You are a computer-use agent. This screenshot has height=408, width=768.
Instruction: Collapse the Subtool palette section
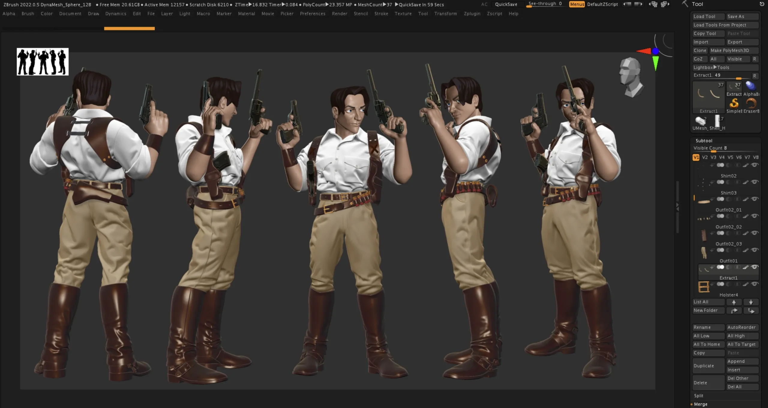tap(704, 141)
